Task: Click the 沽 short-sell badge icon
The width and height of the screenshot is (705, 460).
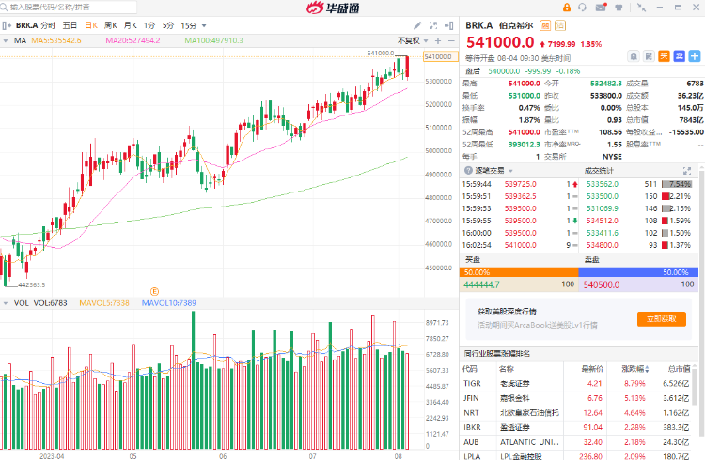Action: point(560,25)
